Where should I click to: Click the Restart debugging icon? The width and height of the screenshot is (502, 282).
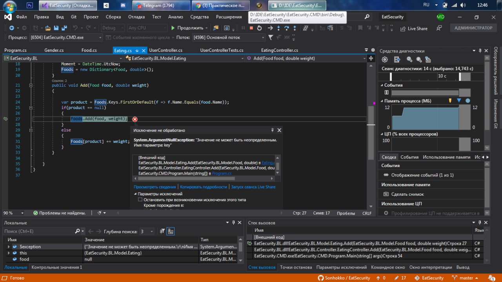coord(259,28)
